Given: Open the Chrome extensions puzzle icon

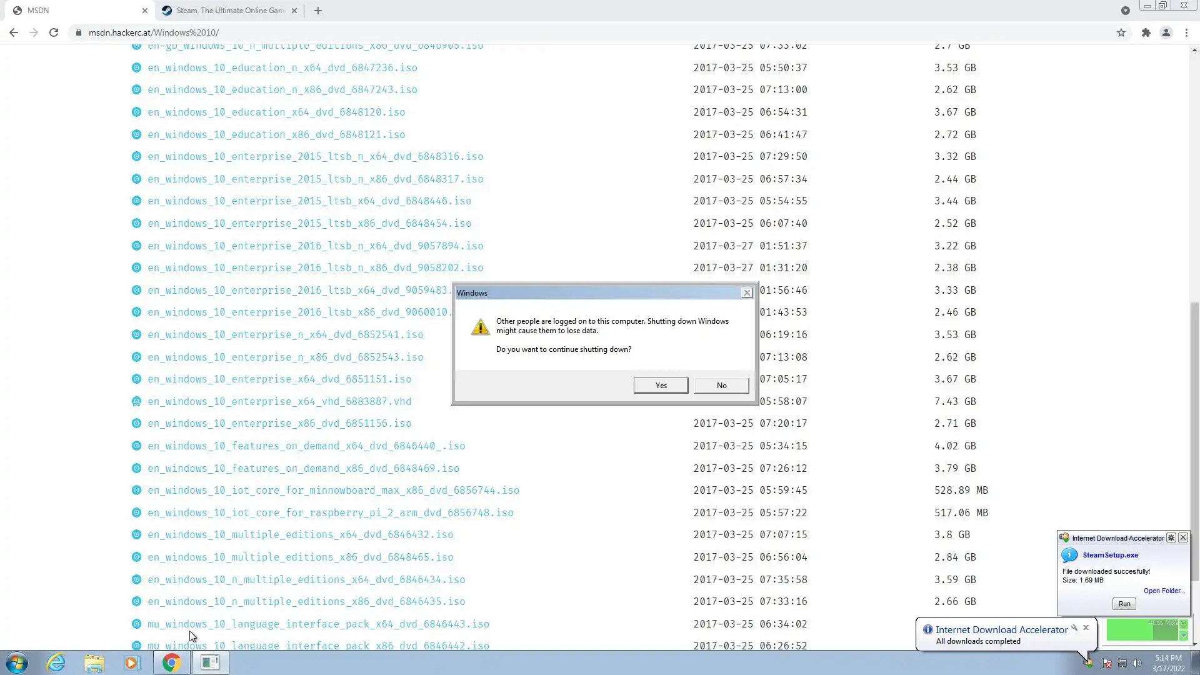Looking at the screenshot, I should [1146, 32].
